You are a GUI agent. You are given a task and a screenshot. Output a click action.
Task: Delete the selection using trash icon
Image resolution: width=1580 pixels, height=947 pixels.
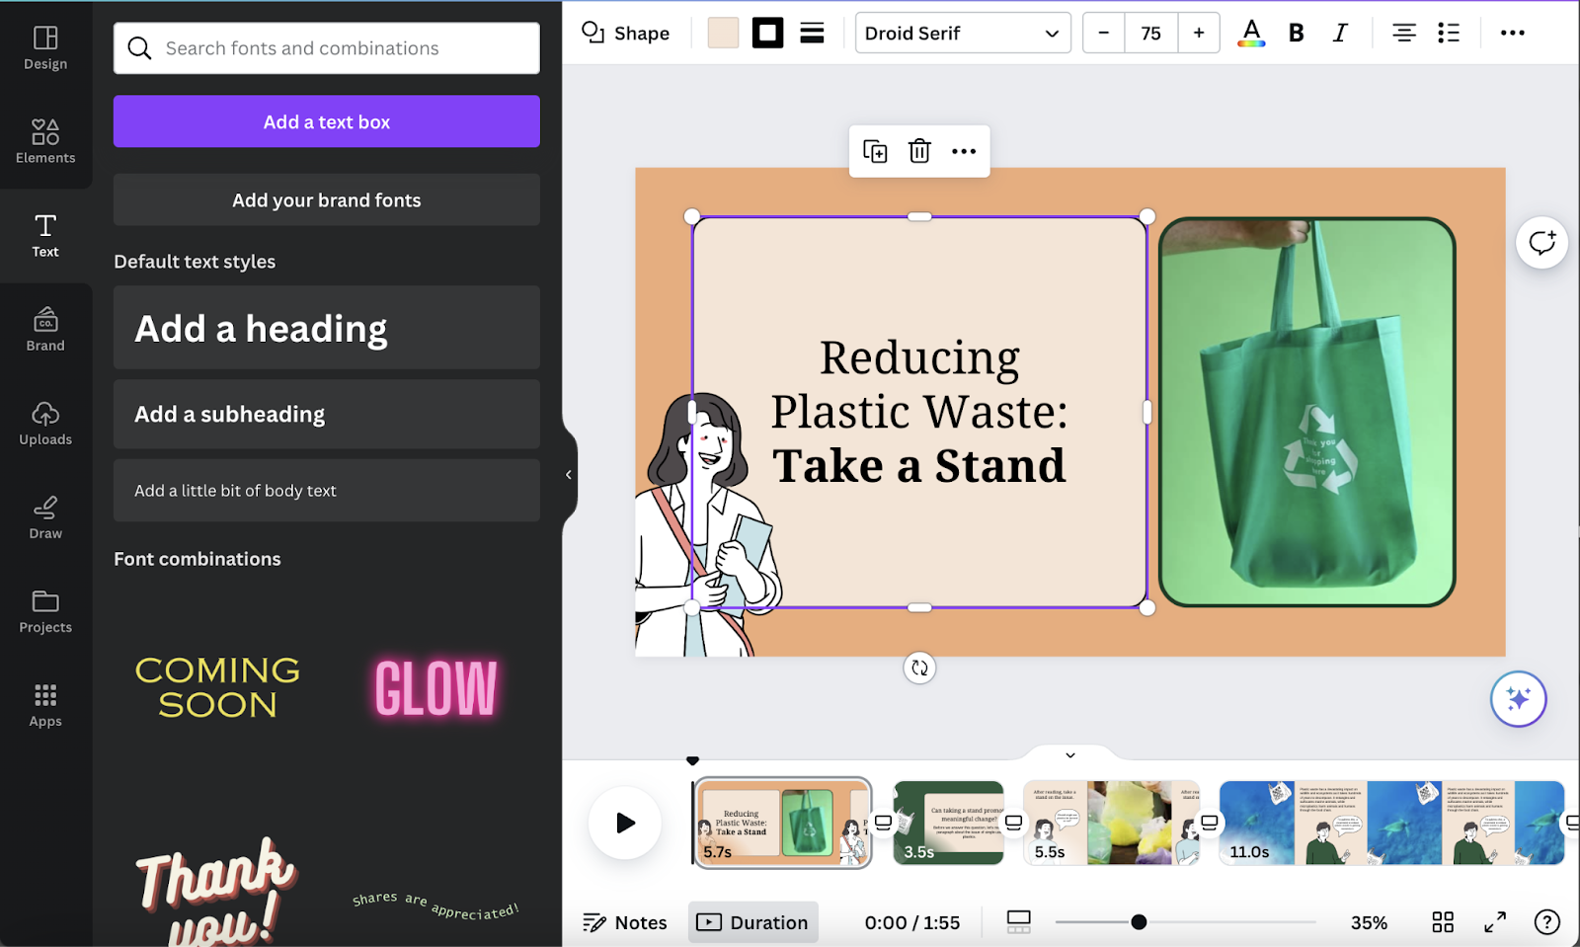pyautogui.click(x=919, y=151)
